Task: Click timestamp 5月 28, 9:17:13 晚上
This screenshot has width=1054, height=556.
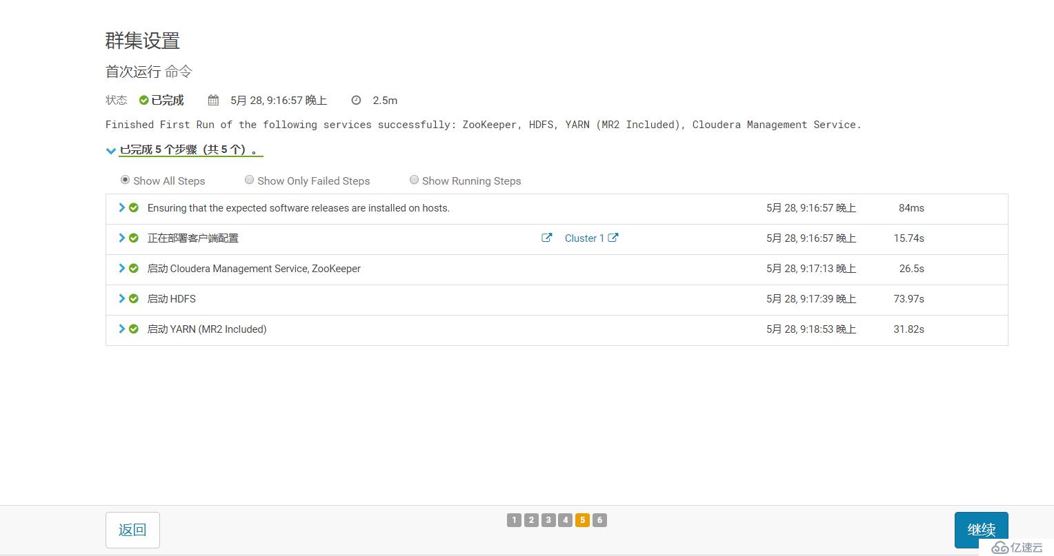Action: click(811, 269)
